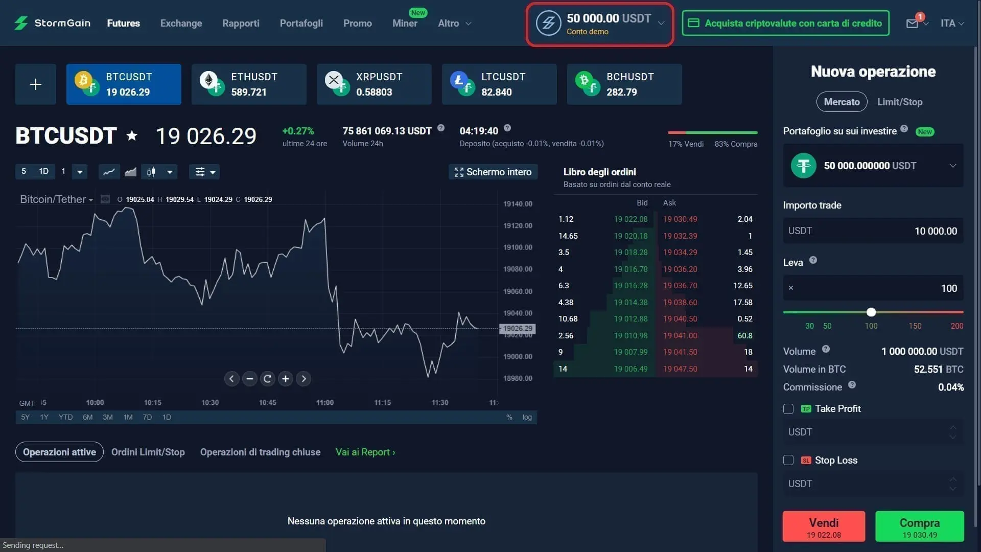The width and height of the screenshot is (981, 552).
Task: Click the StormGain logo
Action: (51, 23)
